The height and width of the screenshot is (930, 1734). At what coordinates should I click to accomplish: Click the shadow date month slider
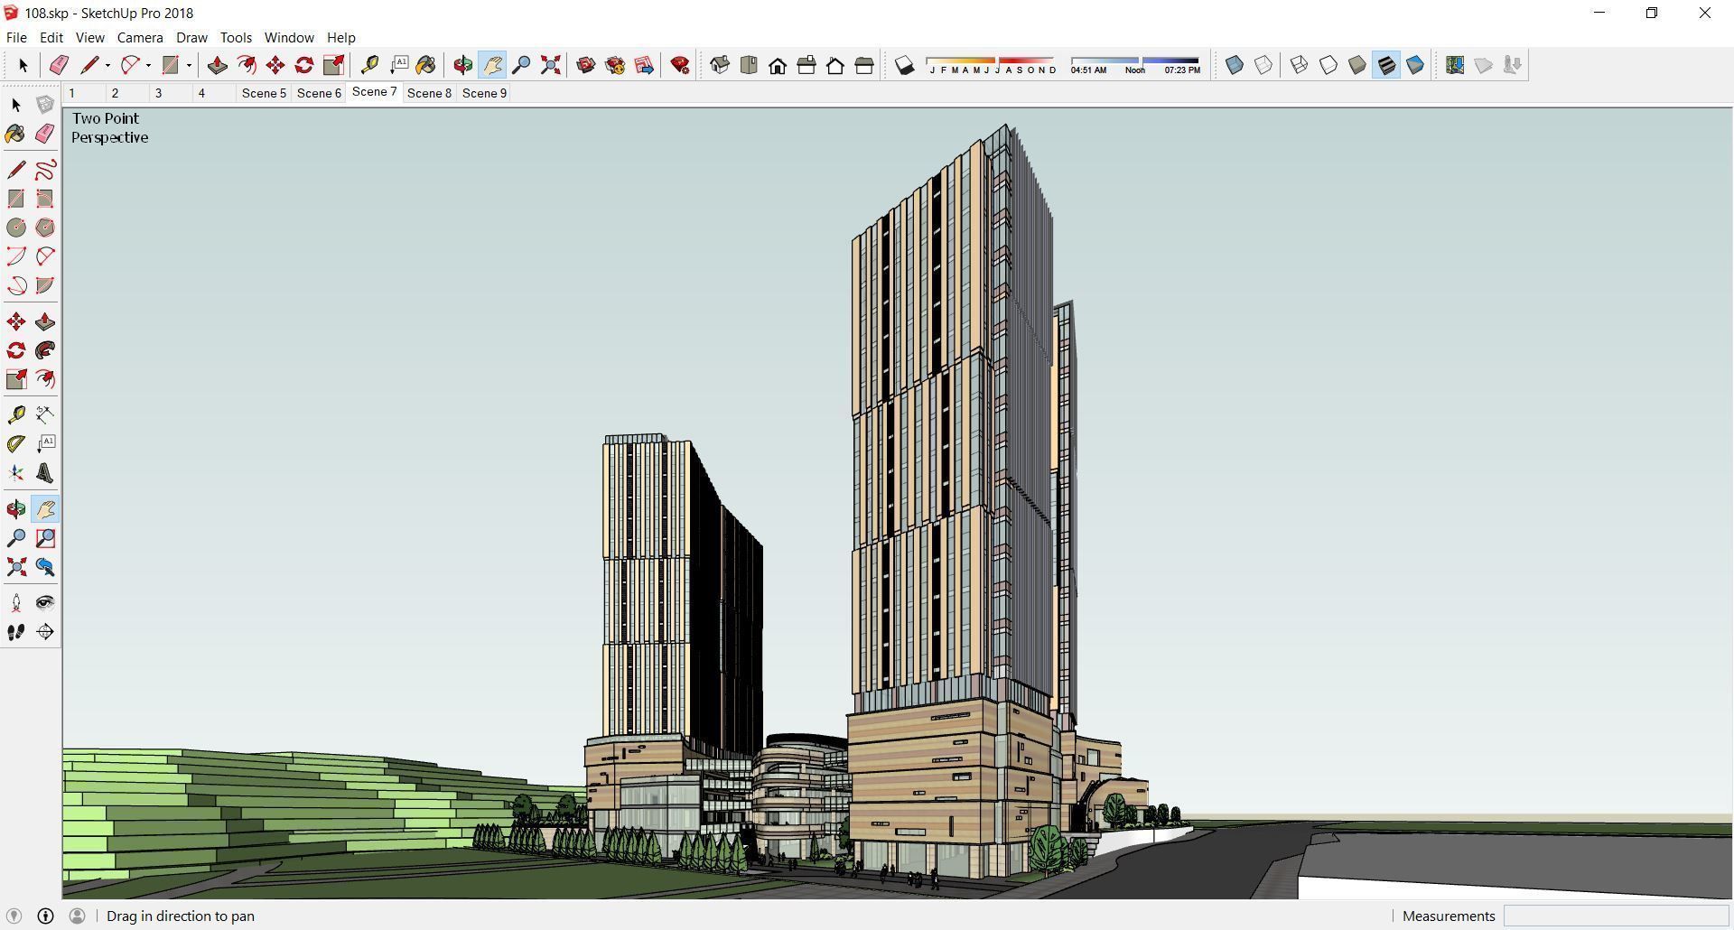(991, 65)
